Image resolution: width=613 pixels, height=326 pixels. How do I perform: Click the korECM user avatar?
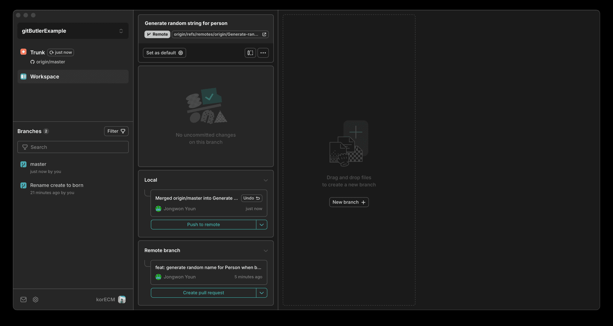(x=122, y=300)
